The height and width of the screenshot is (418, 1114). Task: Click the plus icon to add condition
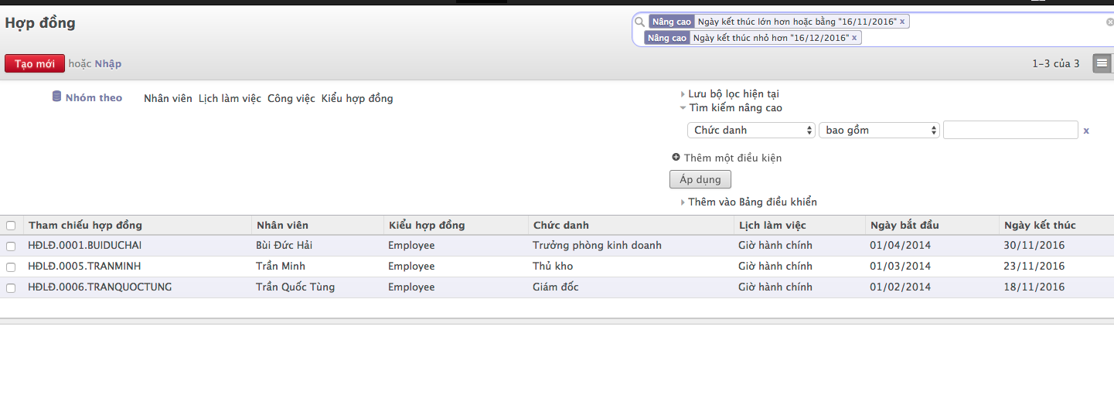[676, 157]
